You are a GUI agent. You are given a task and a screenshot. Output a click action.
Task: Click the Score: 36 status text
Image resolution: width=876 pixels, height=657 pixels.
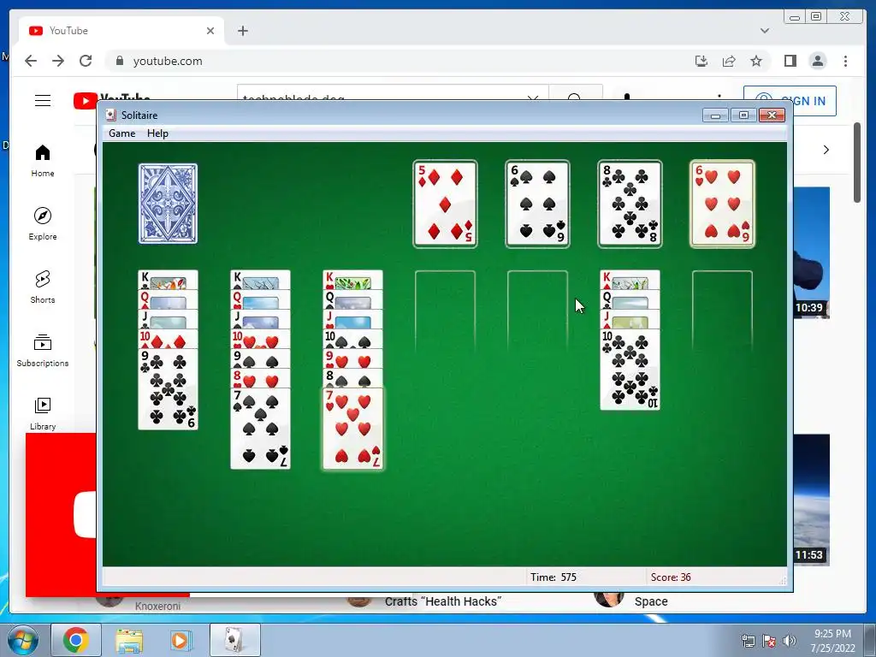tap(671, 577)
